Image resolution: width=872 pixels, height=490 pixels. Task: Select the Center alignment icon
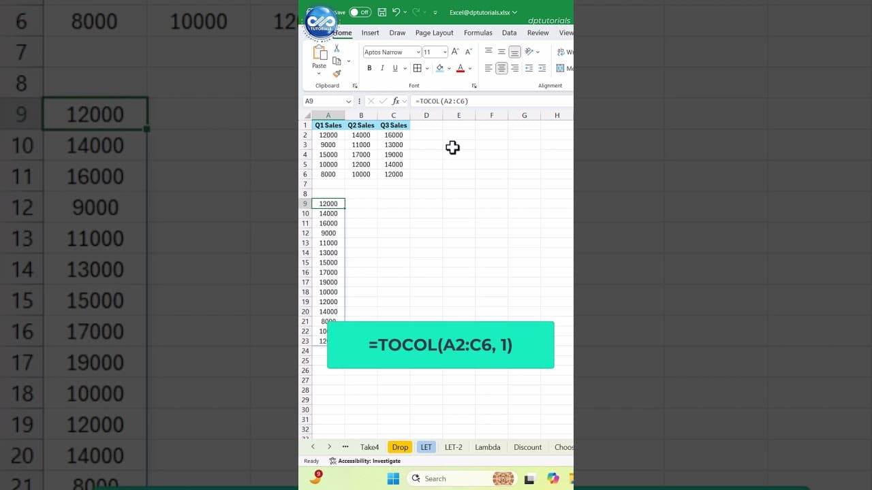(x=501, y=67)
